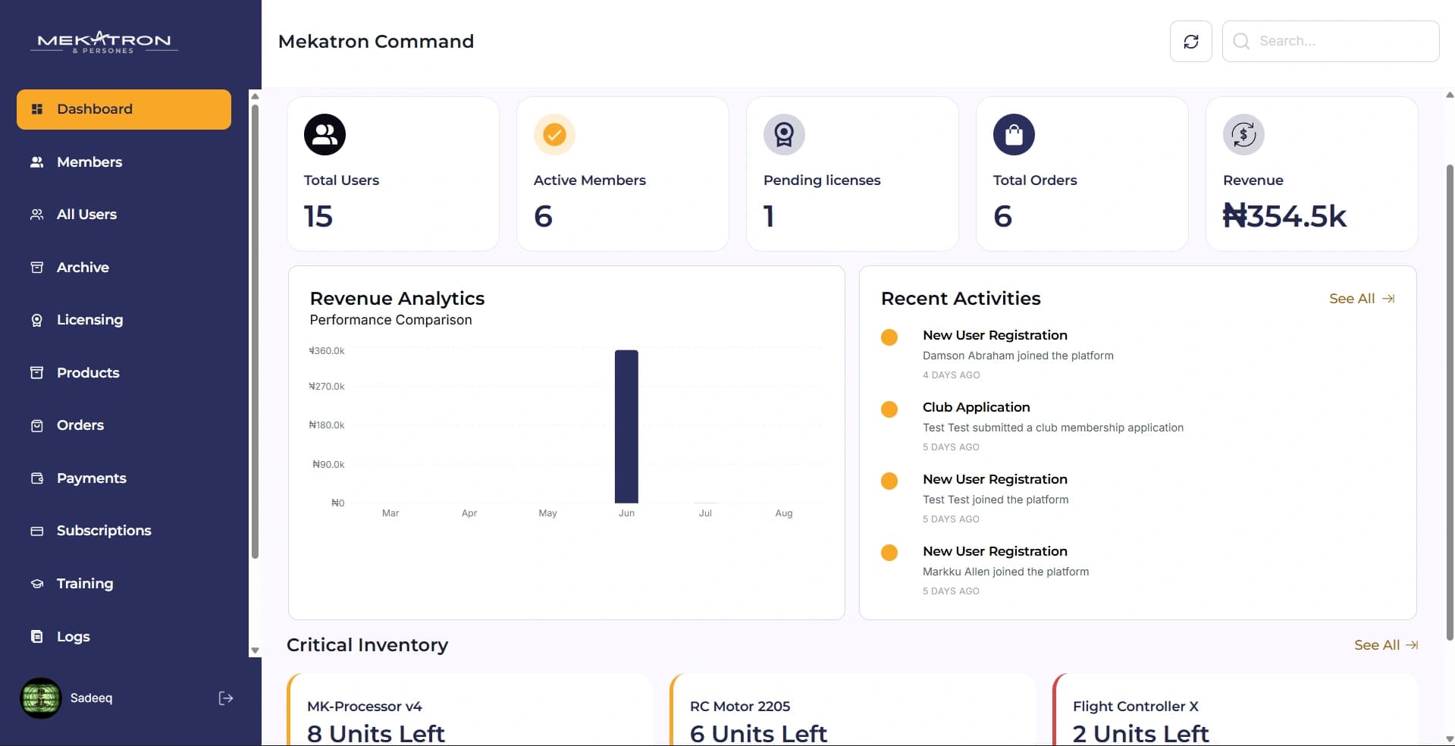Image resolution: width=1455 pixels, height=746 pixels.
Task: Click 'Markku Allen joined the platform' text
Action: 1005,572
